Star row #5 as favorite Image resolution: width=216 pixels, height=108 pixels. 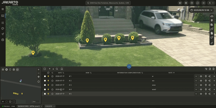tap(52, 94)
